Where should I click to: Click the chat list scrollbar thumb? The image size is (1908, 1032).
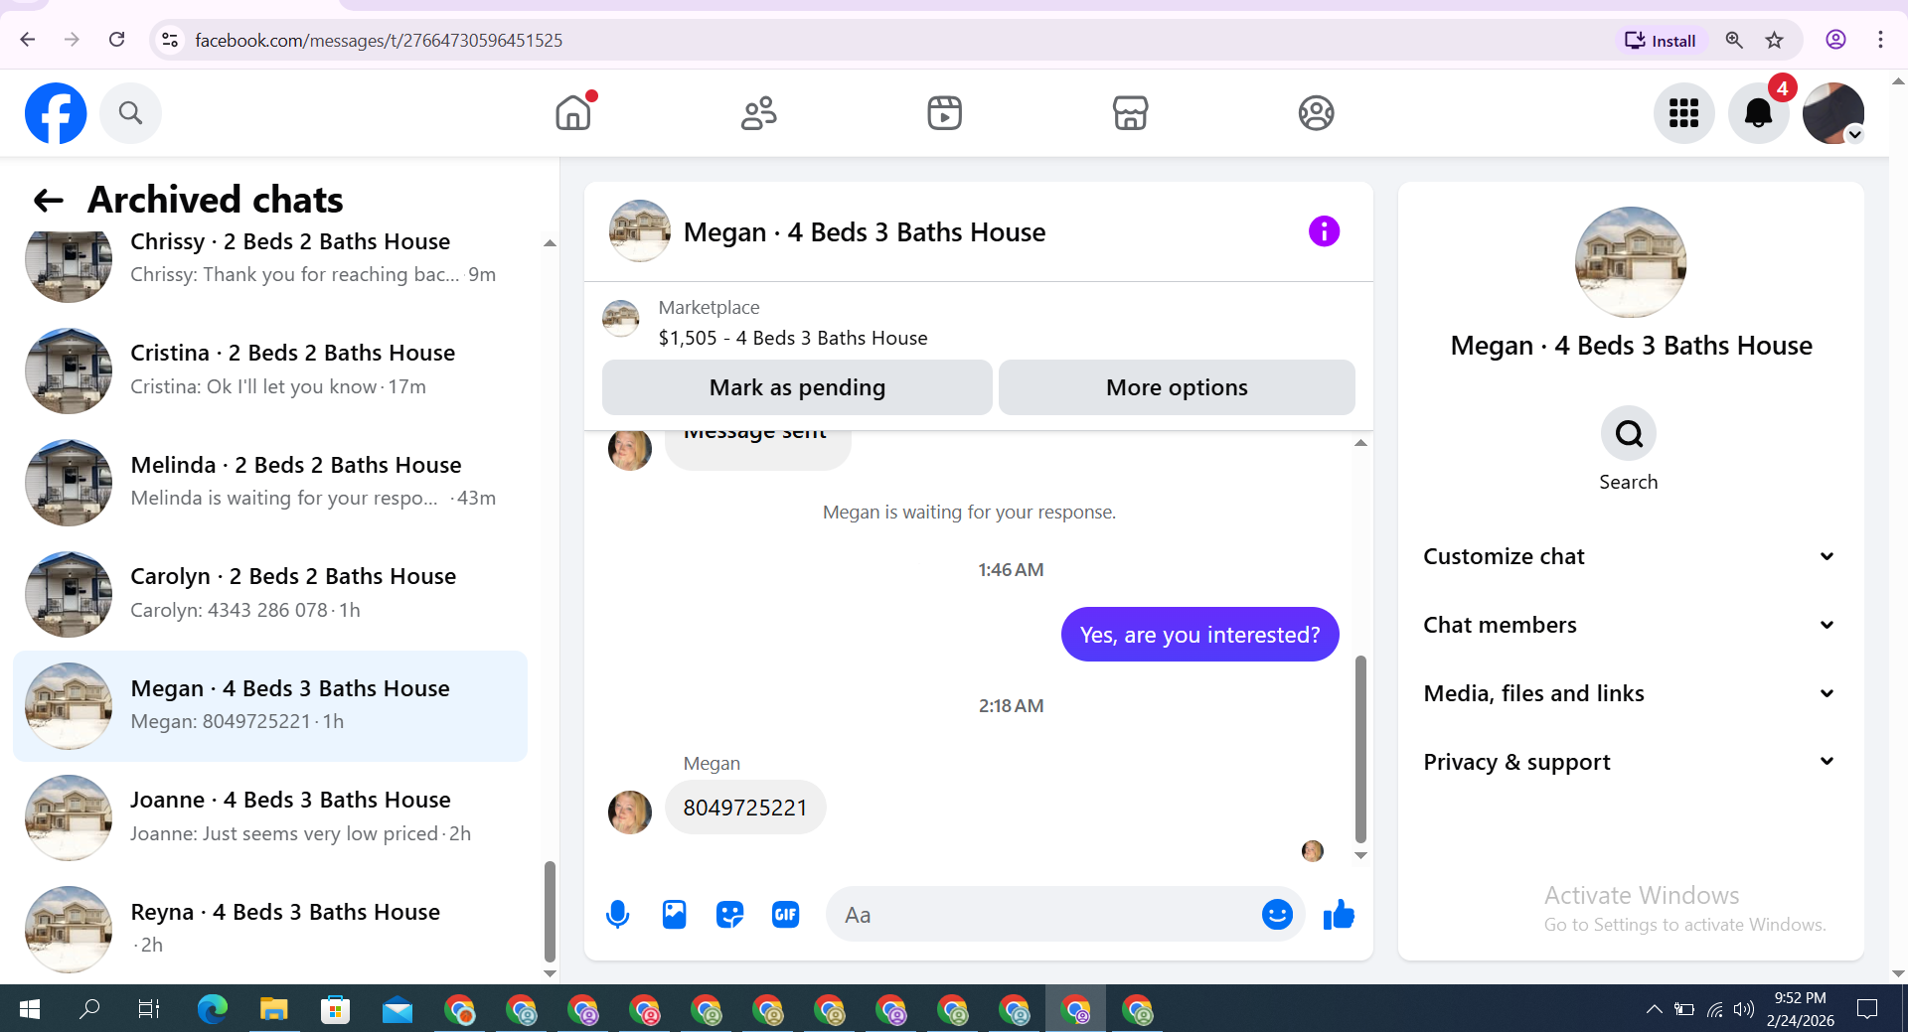(550, 912)
